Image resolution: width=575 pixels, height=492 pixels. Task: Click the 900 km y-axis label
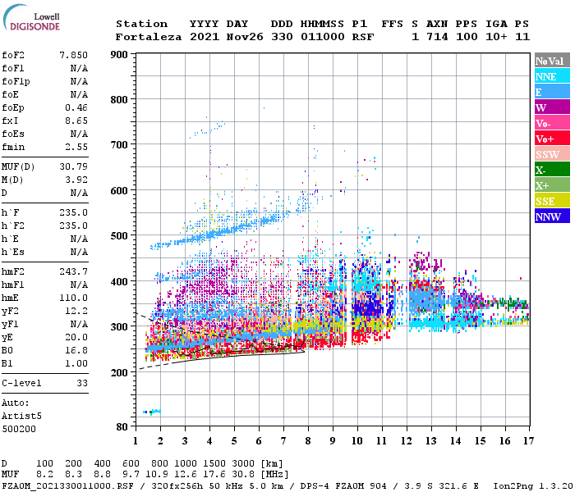click(x=119, y=55)
